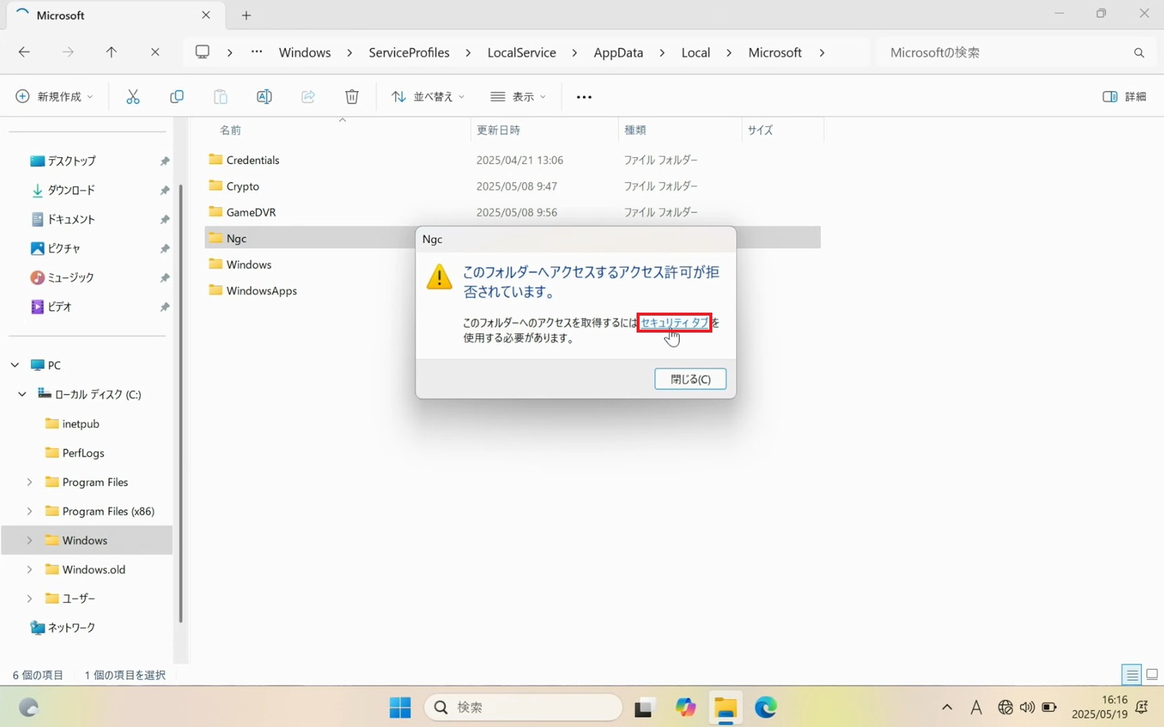Click the AppData breadcrumb
The width and height of the screenshot is (1164, 727).
click(x=618, y=53)
